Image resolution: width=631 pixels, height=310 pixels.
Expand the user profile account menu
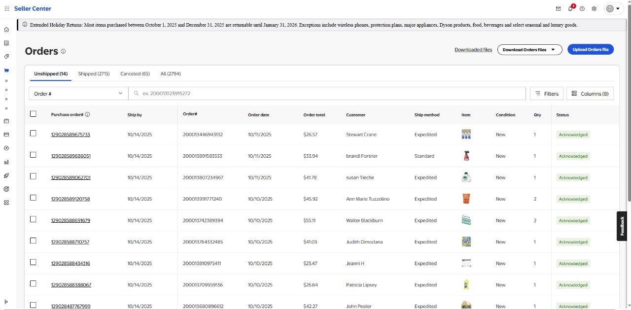(613, 9)
